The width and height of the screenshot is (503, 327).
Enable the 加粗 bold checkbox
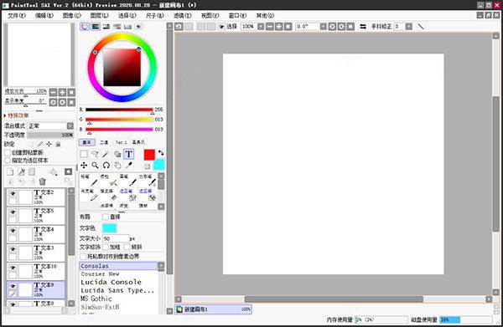(x=106, y=247)
